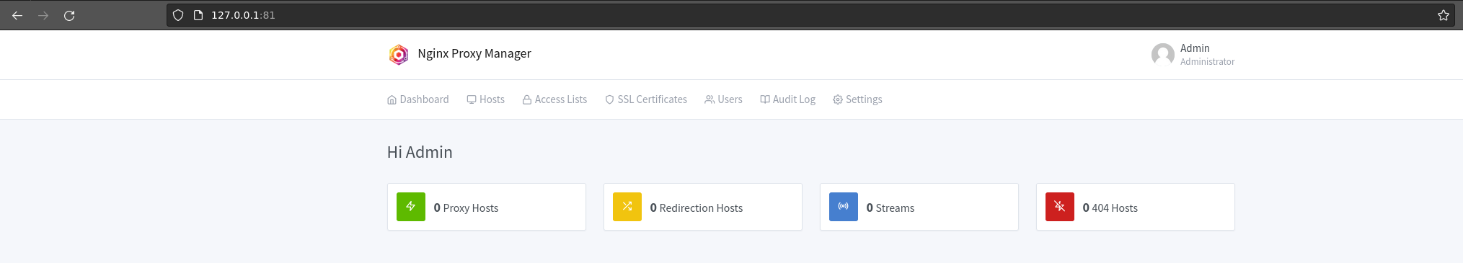The width and height of the screenshot is (1463, 263).
Task: Open the 0 Proxy Hosts card
Action: point(487,207)
